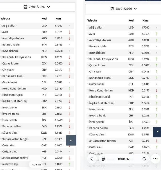Open the page reader/tabs icon

(x=103, y=159)
